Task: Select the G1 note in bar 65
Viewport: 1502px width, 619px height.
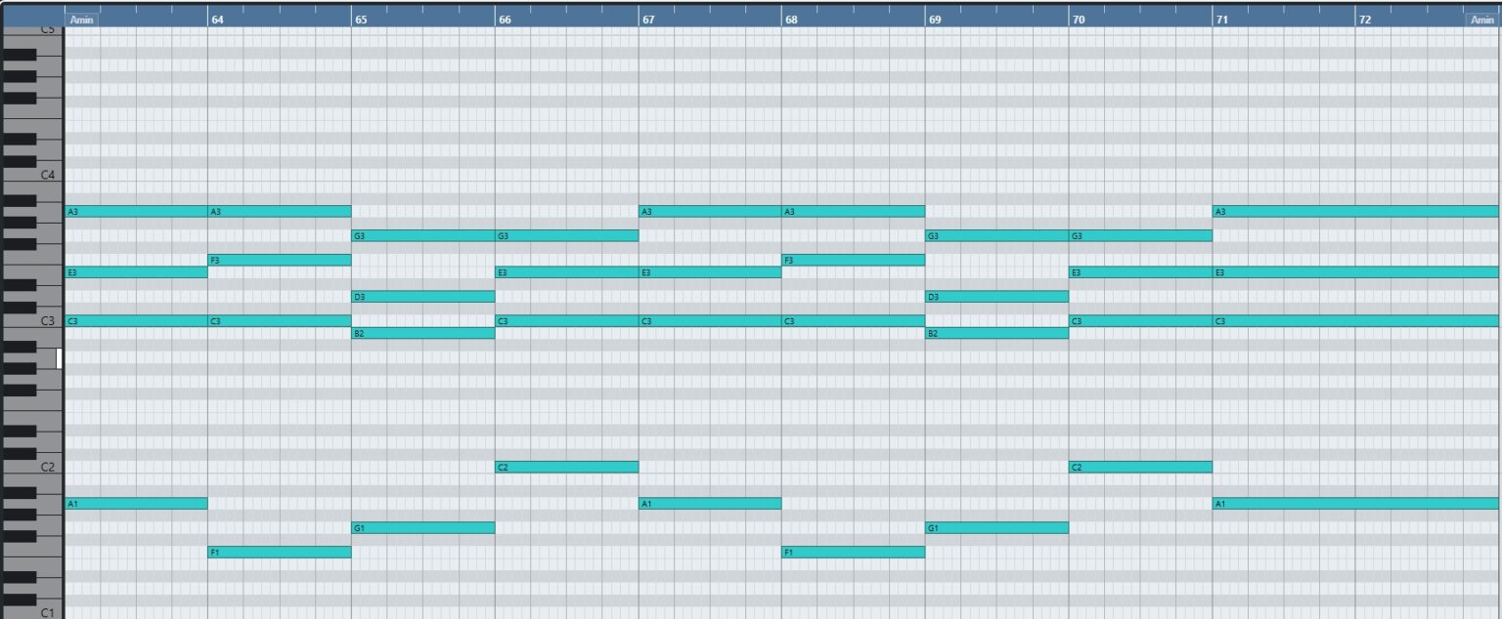Action: (x=422, y=528)
